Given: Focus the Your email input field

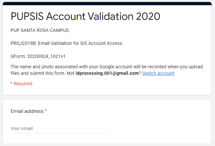Looking at the screenshot, I should (59, 128).
